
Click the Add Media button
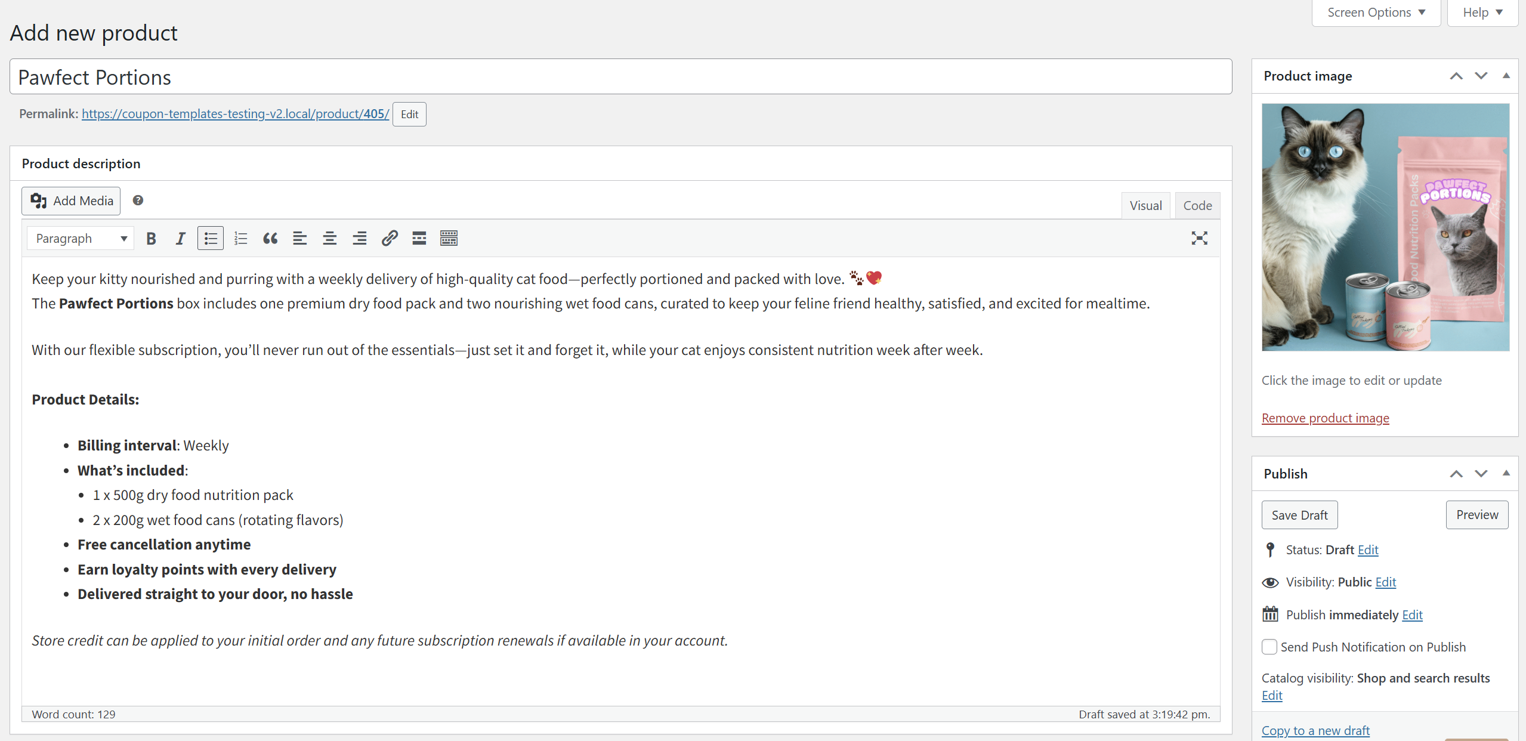(x=71, y=201)
